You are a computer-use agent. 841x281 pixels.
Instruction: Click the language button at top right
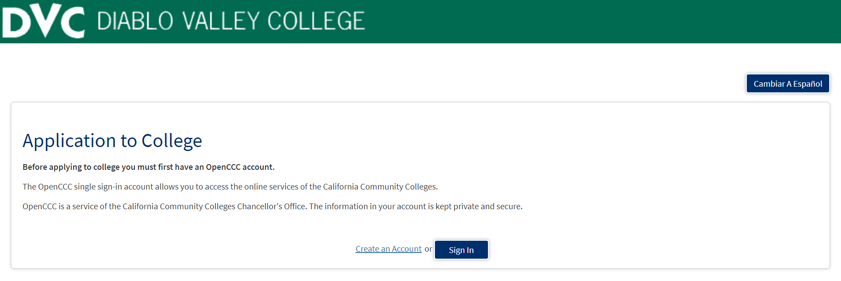[787, 83]
